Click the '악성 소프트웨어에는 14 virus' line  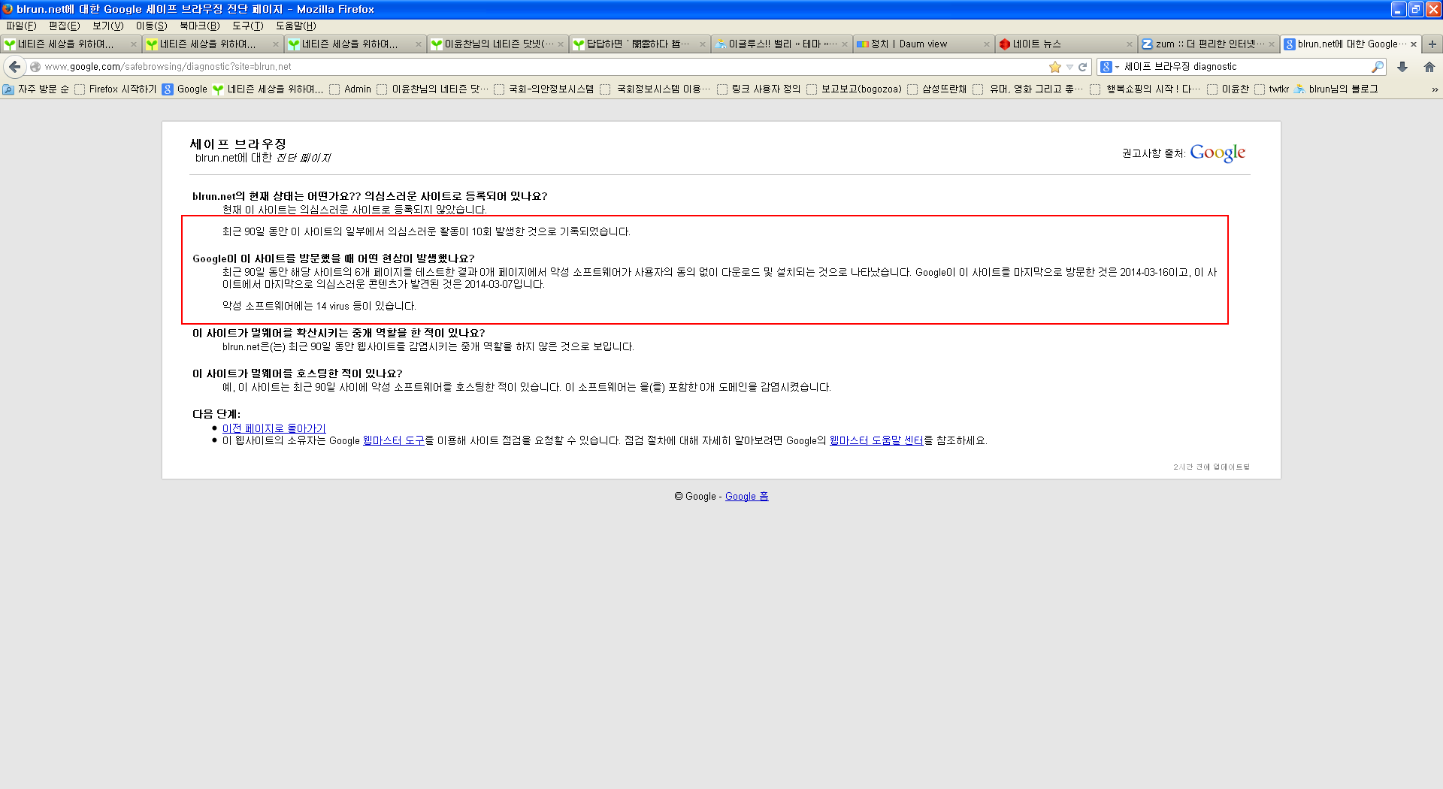coord(319,306)
